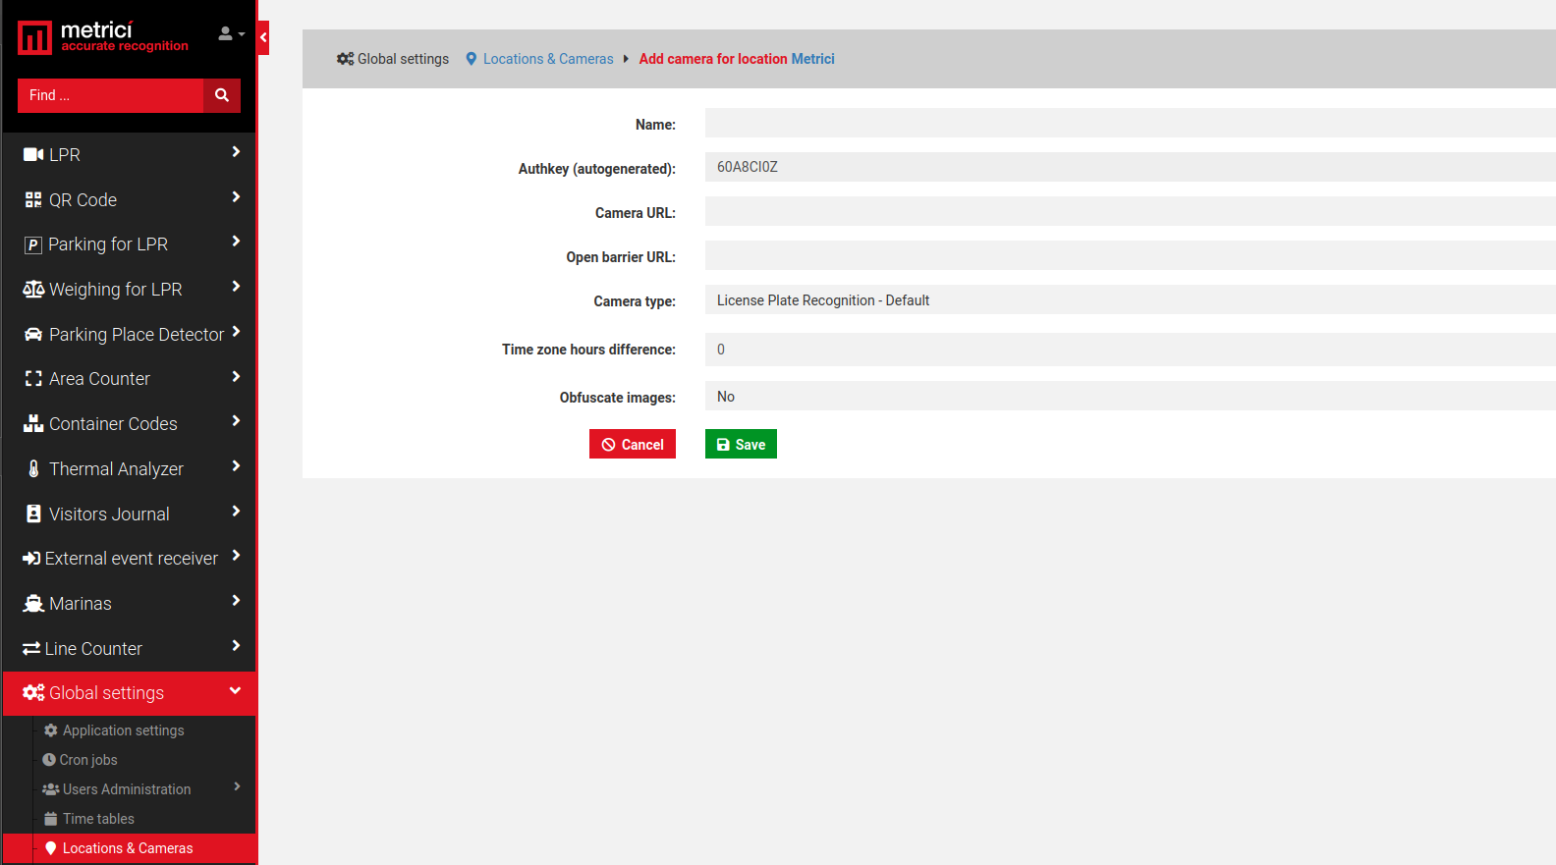
Task: Expand the QR Code menu chevron
Action: point(236,197)
